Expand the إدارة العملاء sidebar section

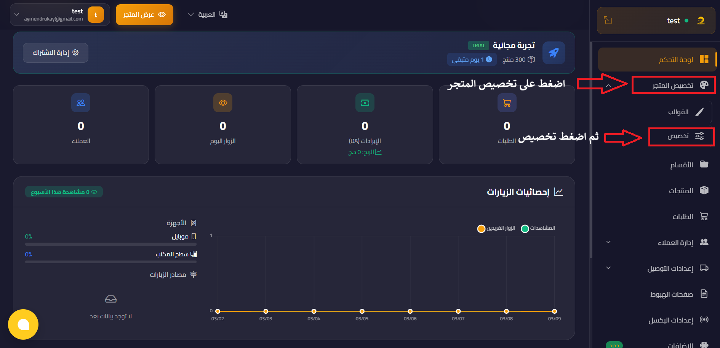[x=608, y=242]
